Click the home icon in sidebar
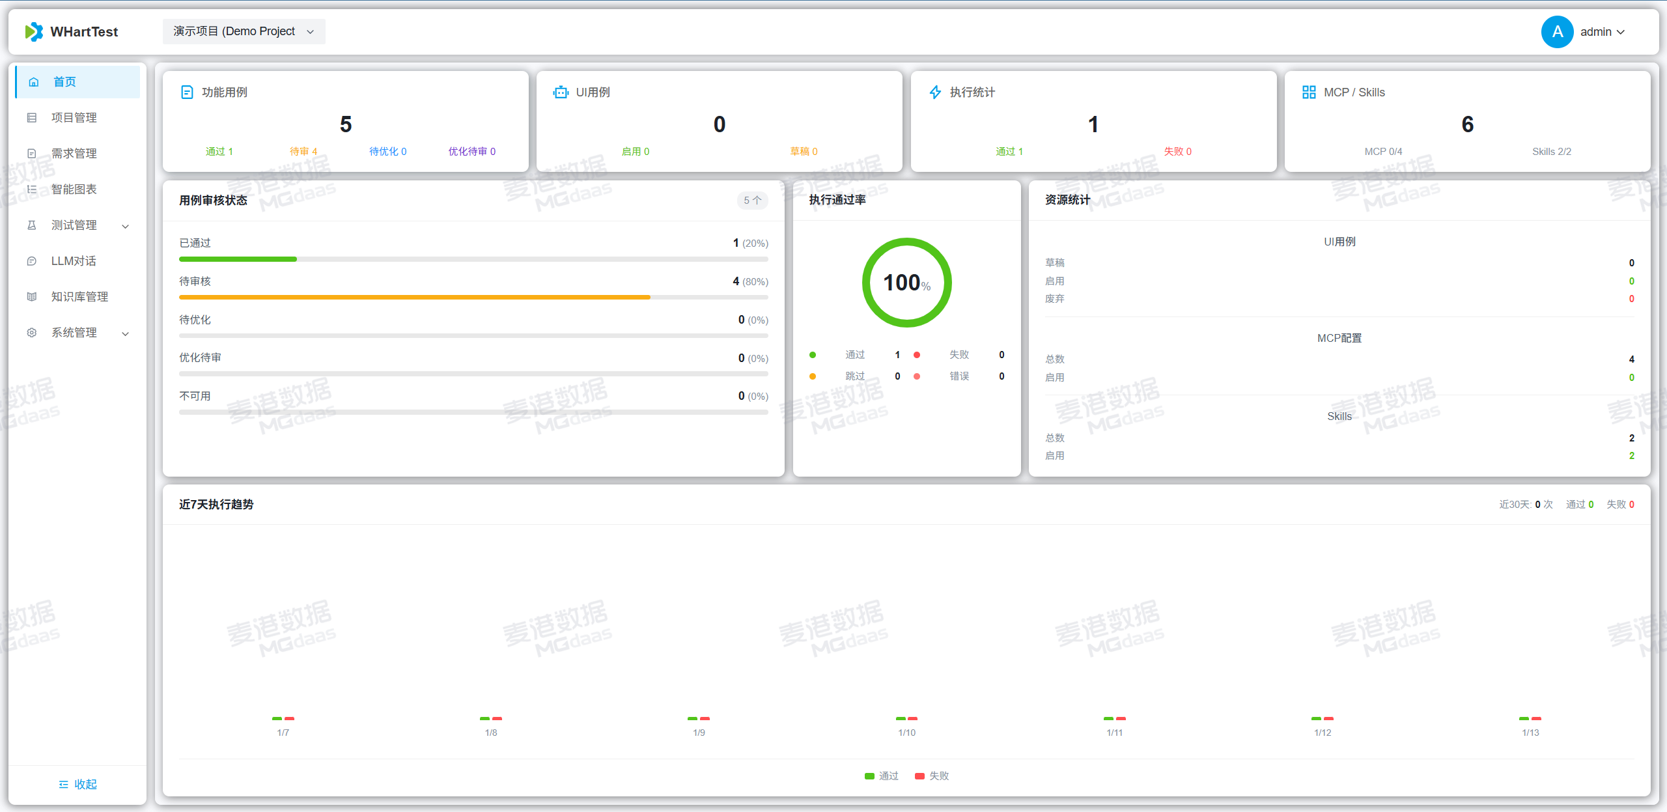 click(34, 82)
